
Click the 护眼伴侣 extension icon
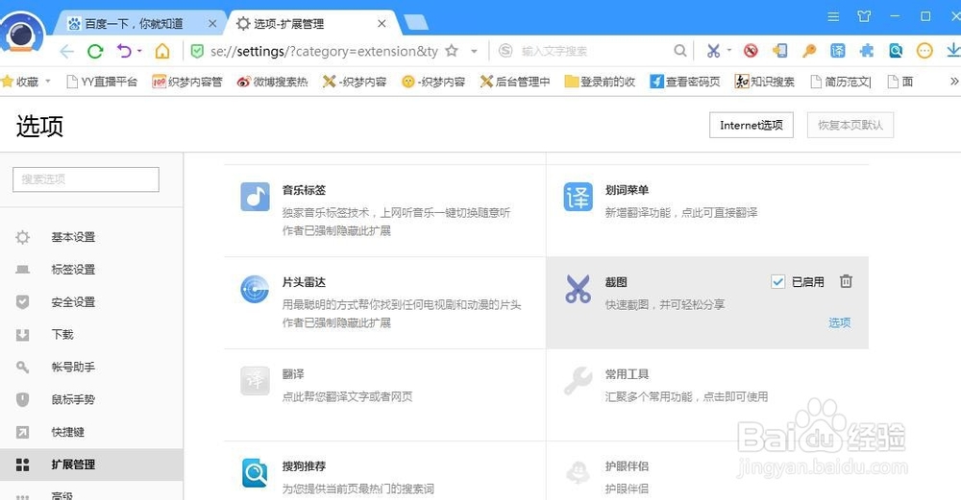tap(578, 472)
